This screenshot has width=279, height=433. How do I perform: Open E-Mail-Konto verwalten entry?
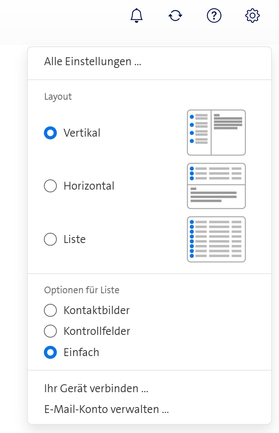[106, 409]
